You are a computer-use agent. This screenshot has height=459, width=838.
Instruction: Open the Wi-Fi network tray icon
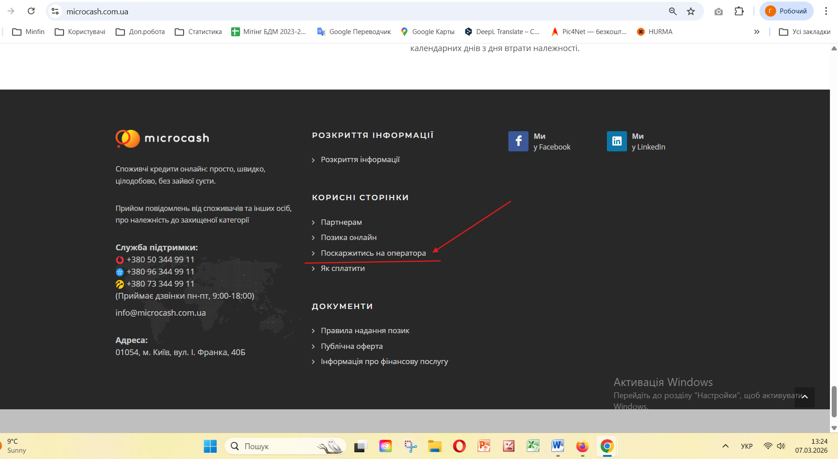coord(768,446)
